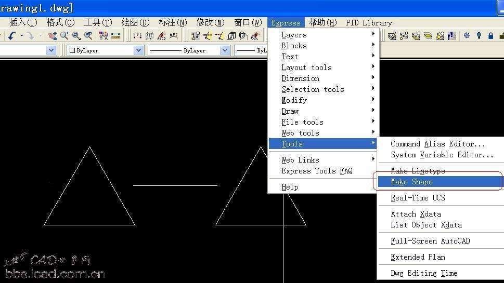Click the white ByLayer color swatch
Image resolution: width=504 pixels, height=283 pixels.
pos(72,50)
